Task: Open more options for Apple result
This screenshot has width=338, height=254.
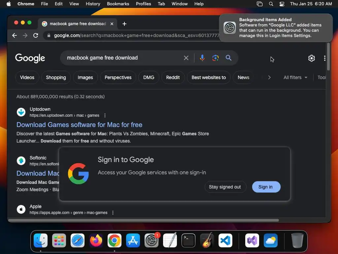Action: click(113, 213)
